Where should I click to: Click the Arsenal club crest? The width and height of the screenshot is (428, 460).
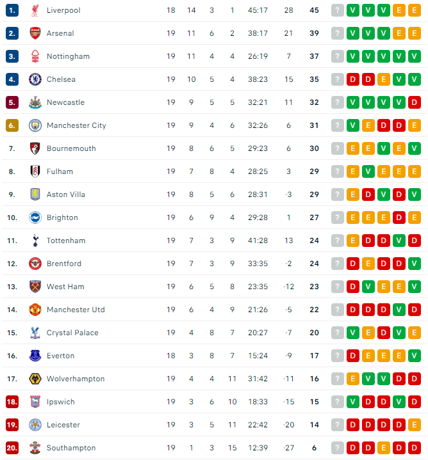point(35,33)
